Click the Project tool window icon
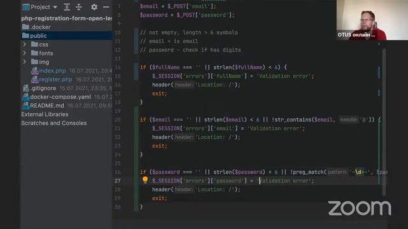 tap(25, 7)
